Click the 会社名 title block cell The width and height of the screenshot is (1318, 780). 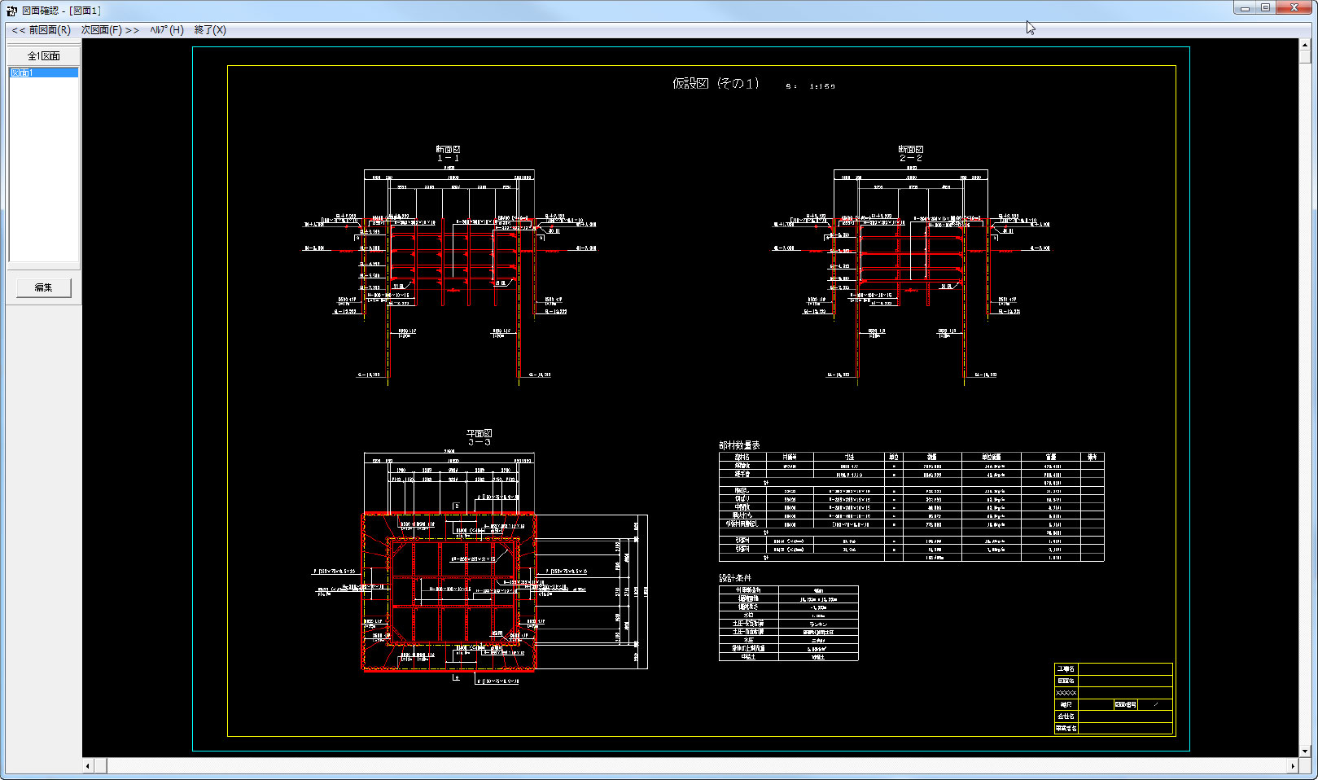coord(1066,716)
